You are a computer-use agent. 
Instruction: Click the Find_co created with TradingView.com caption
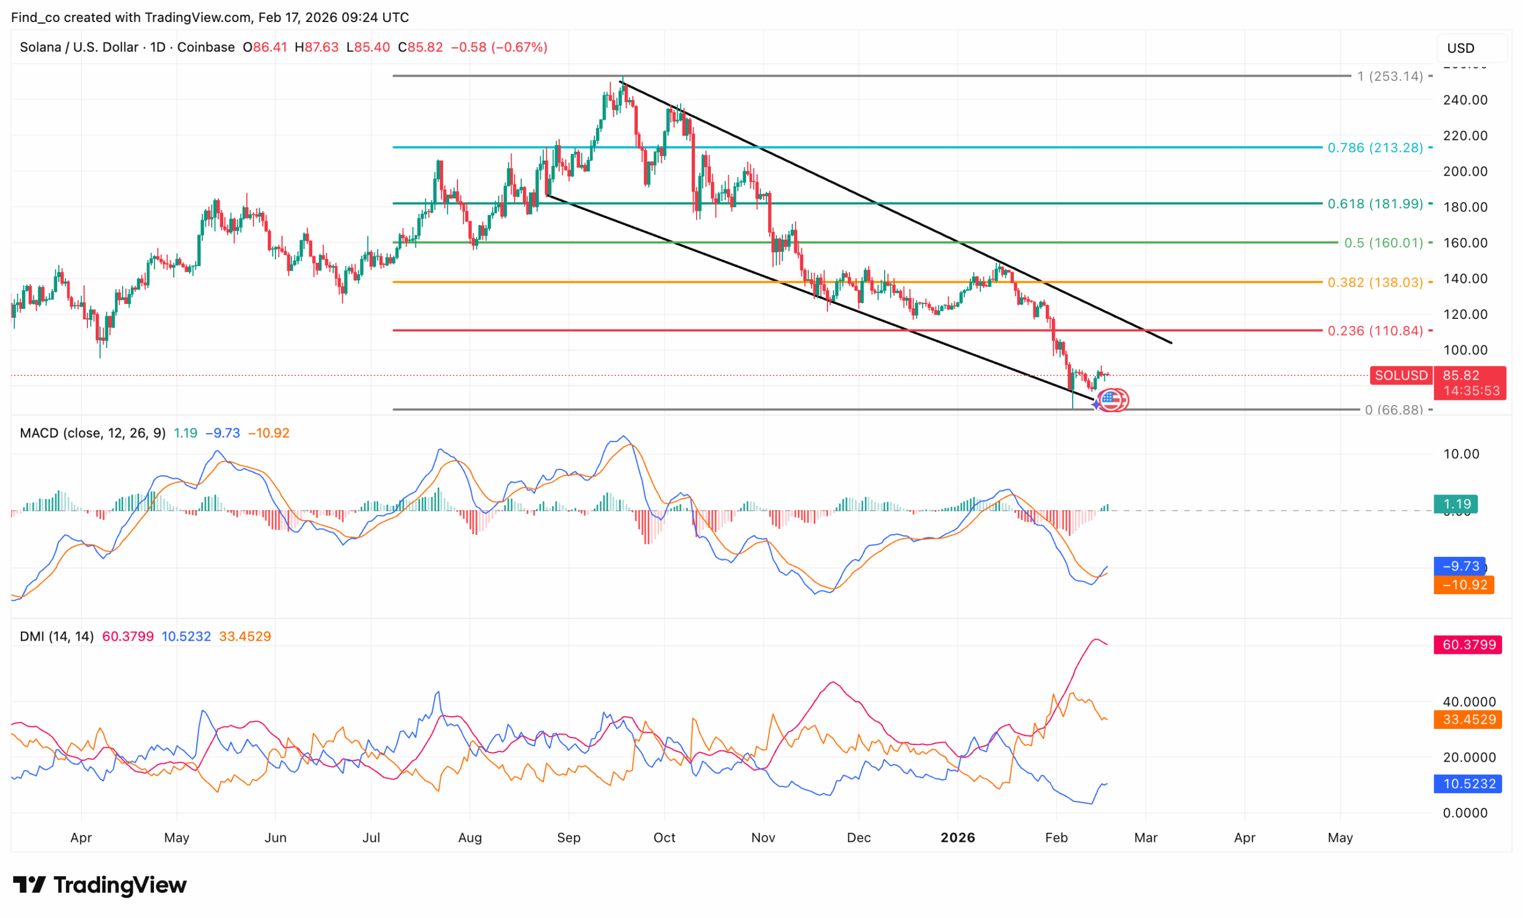[209, 17]
